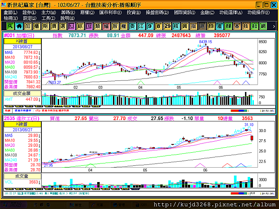
Task: Open the 匯市利率(F) menu
Action: pyautogui.click(x=111, y=13)
